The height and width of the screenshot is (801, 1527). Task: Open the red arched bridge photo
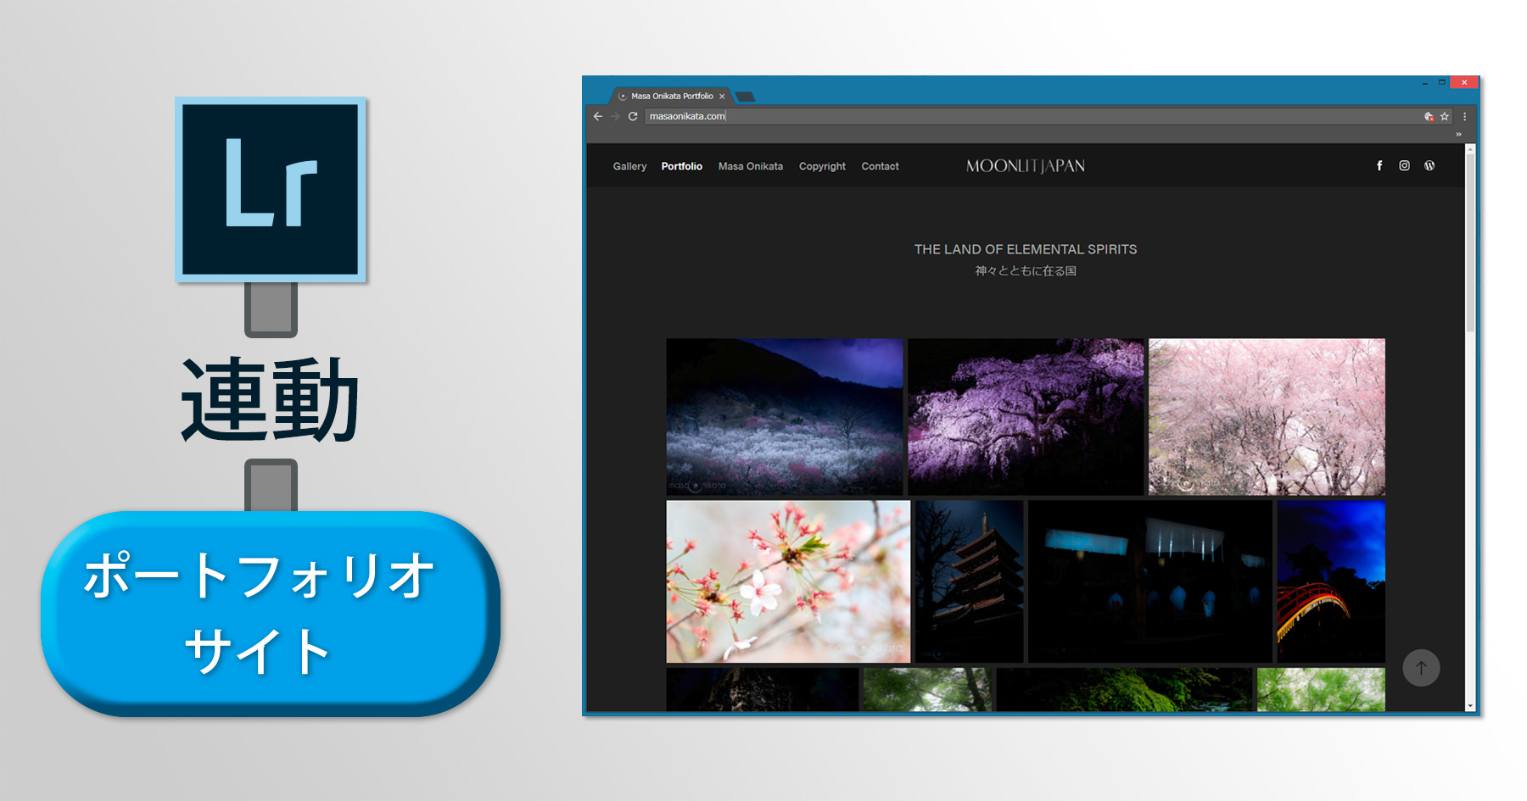(x=1331, y=581)
